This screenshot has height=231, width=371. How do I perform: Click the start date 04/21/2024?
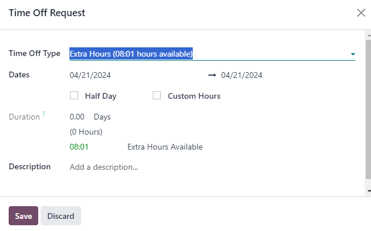pyautogui.click(x=90, y=75)
